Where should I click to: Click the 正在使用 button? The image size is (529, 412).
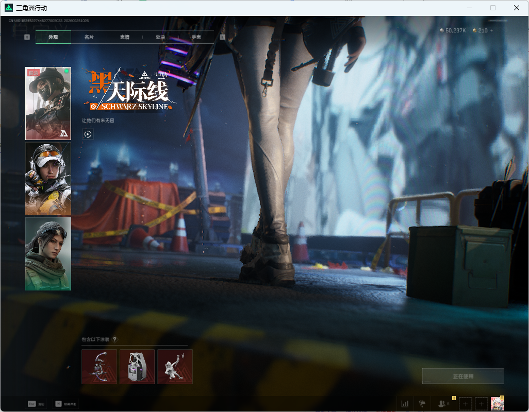[x=463, y=376]
